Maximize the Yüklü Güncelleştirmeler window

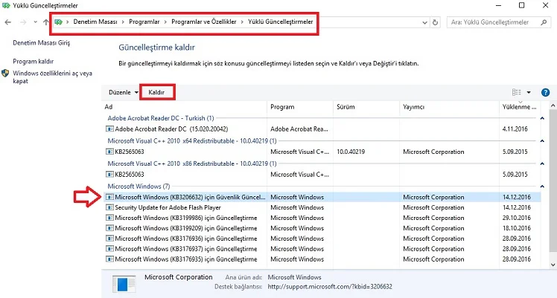coord(521,5)
